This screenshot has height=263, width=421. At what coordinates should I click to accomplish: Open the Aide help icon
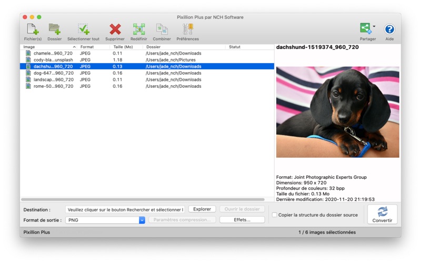tap(389, 29)
